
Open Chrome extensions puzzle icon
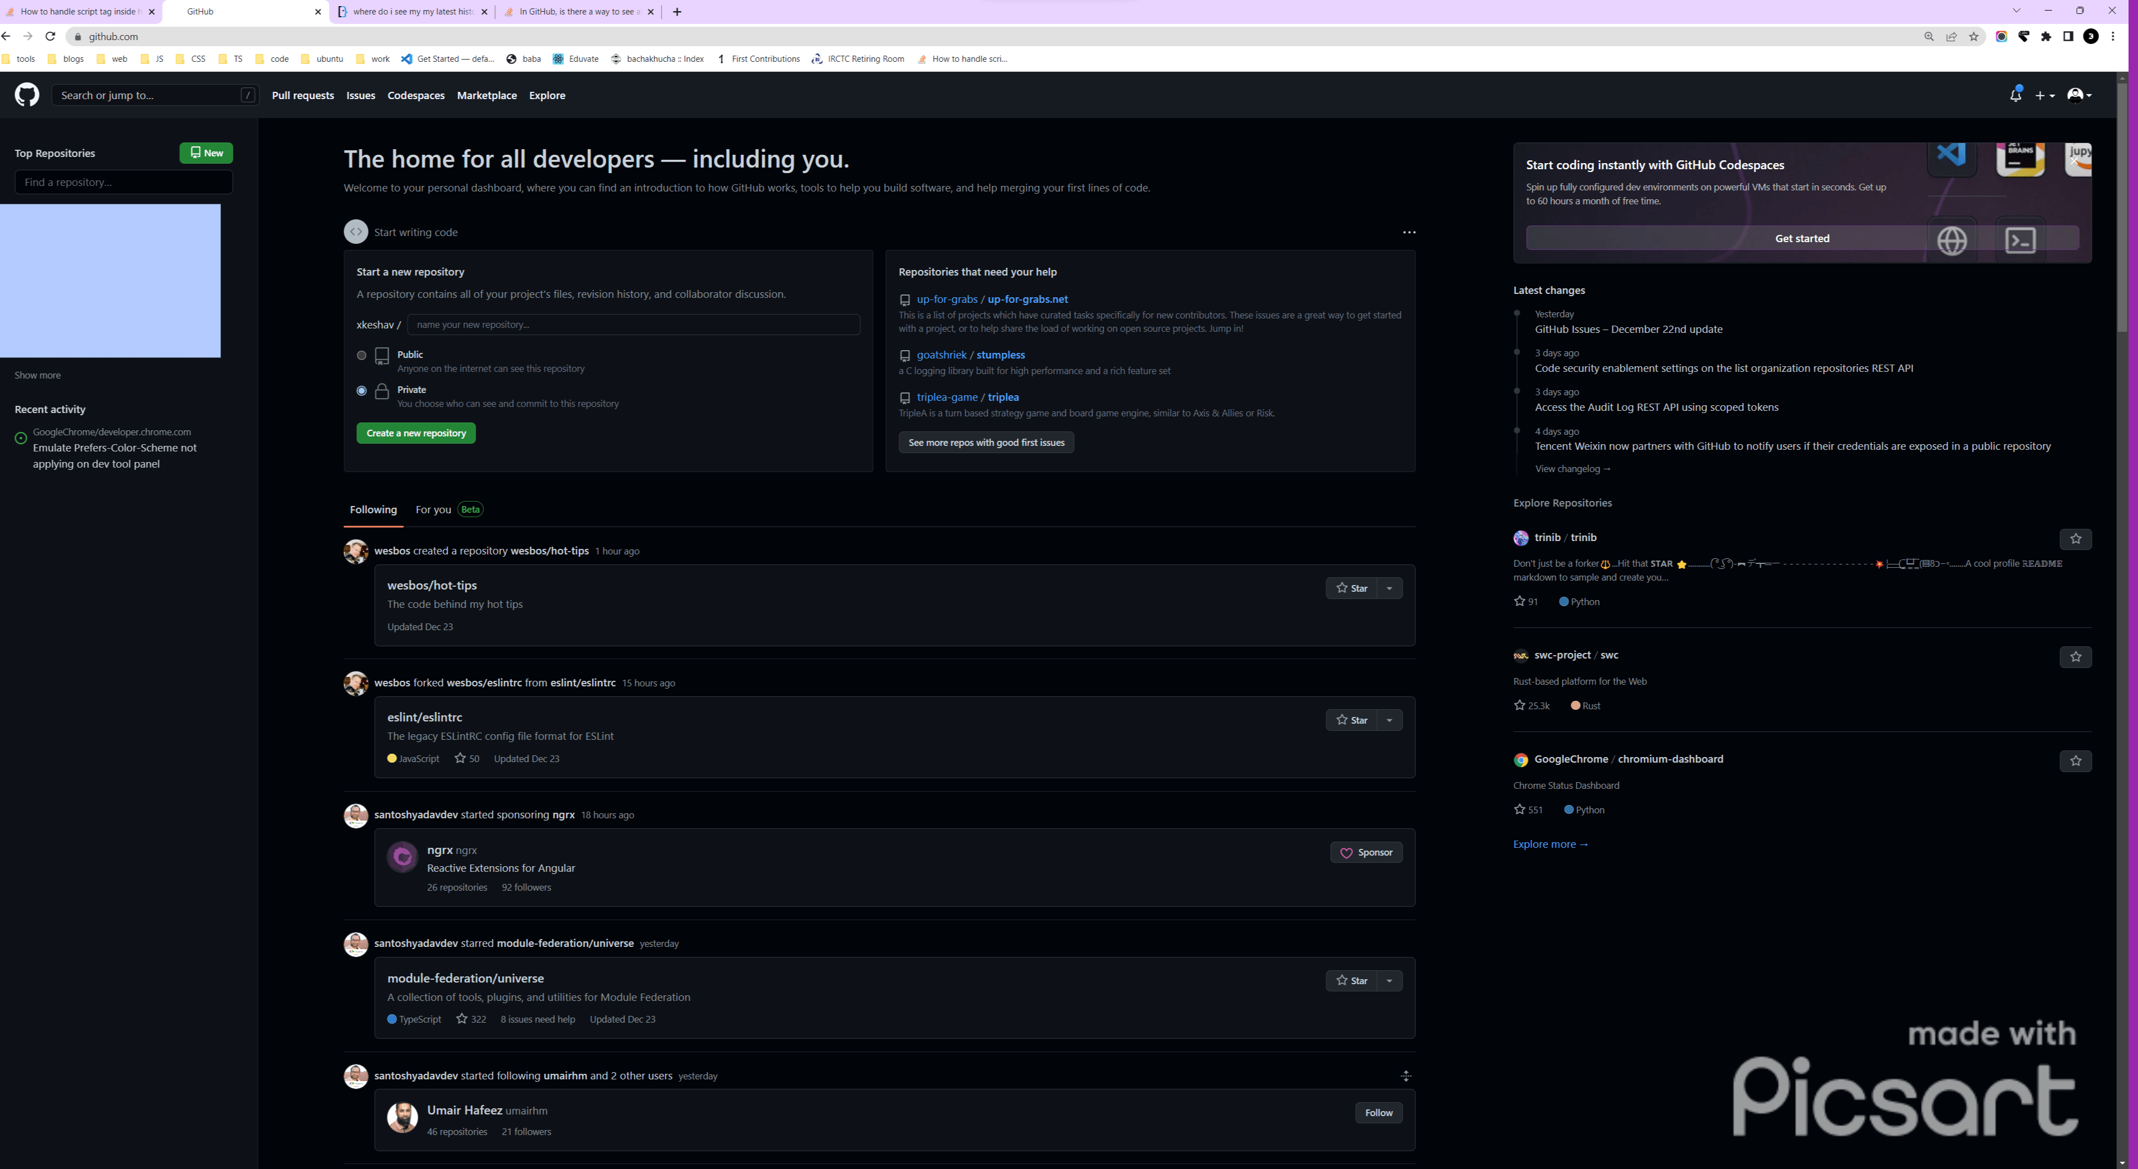(2046, 37)
